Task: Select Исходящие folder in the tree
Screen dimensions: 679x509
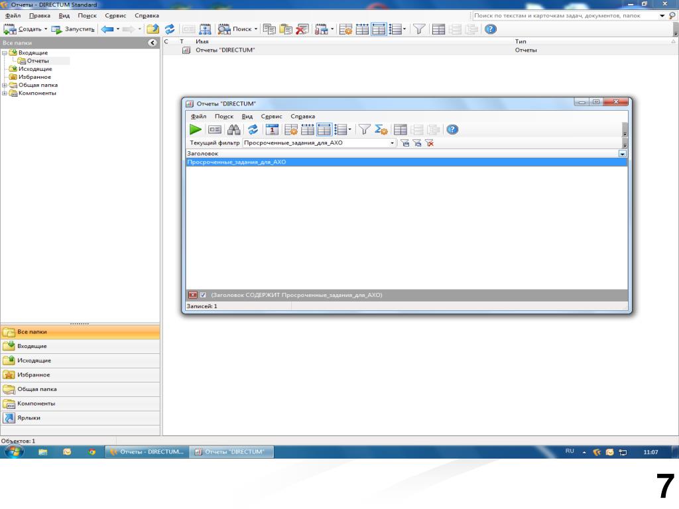Action: coord(35,69)
